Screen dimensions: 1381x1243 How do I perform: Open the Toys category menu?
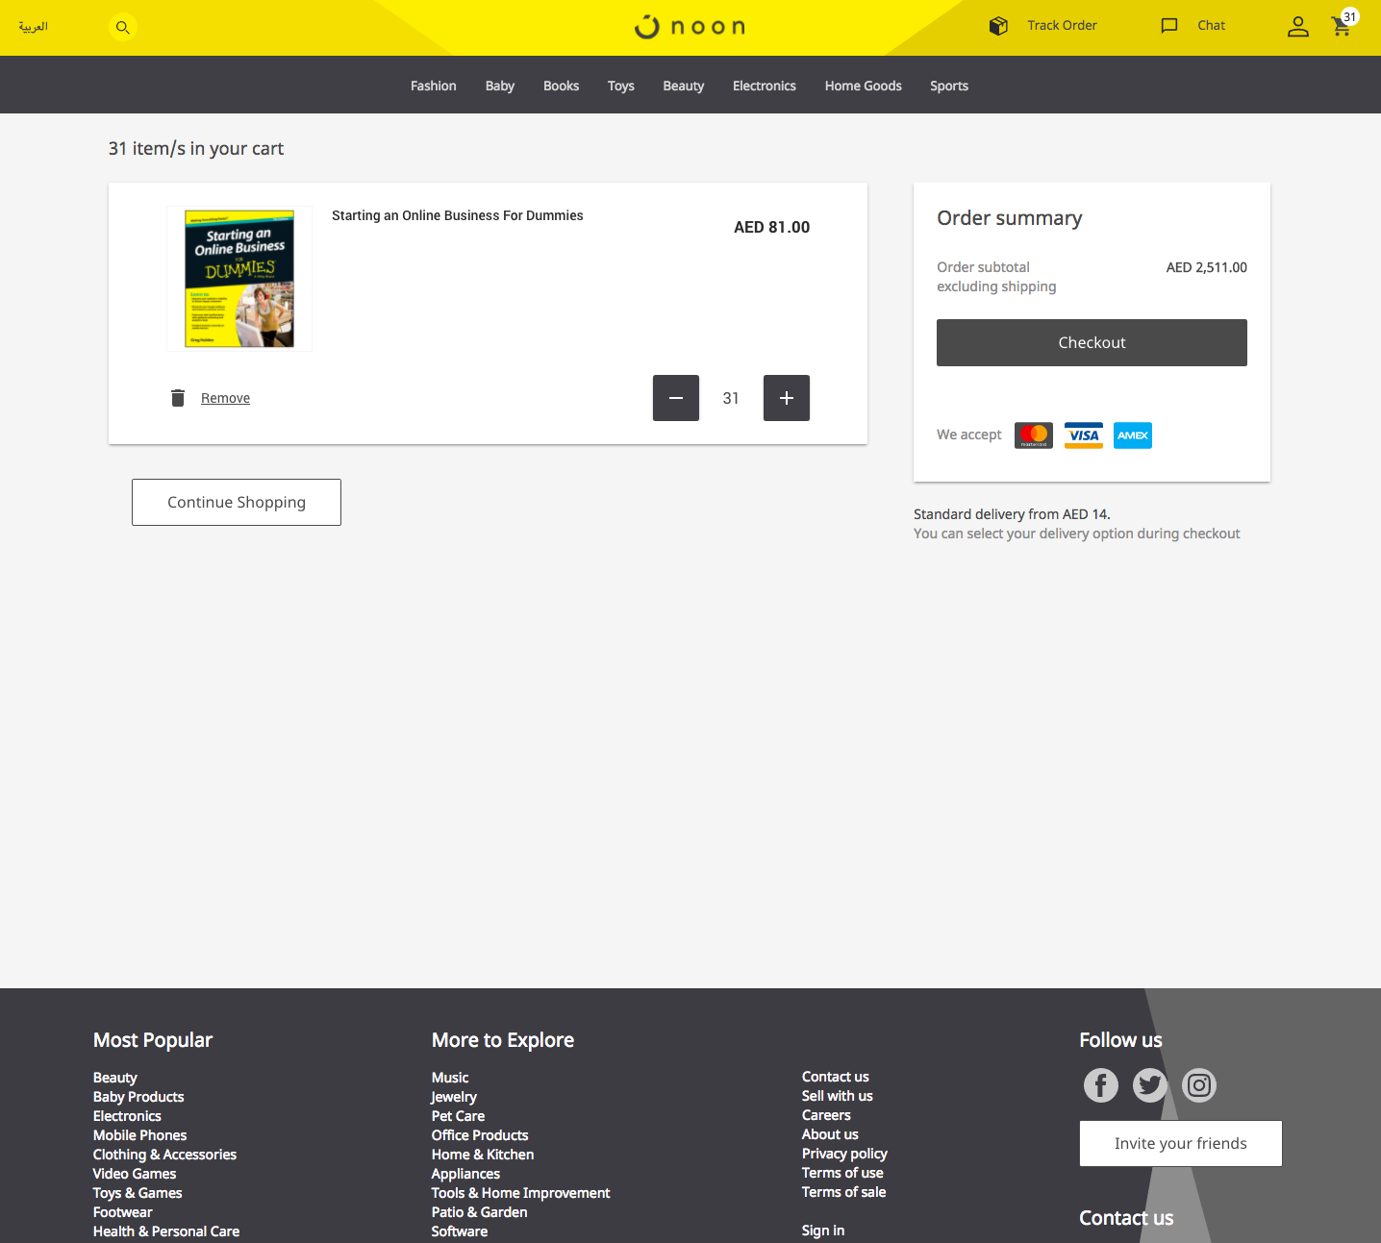coord(621,86)
